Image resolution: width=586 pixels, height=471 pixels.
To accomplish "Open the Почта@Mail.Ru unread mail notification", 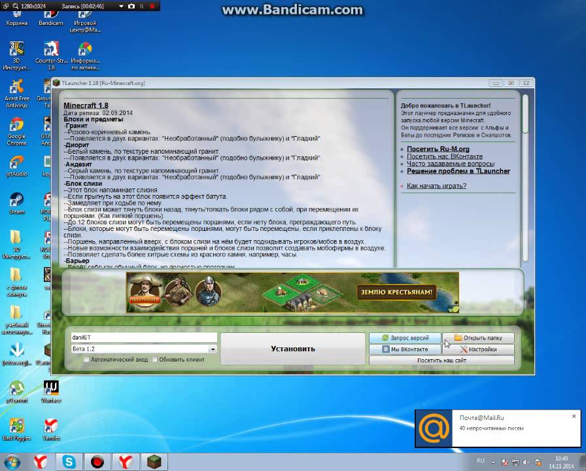I will click(498, 428).
